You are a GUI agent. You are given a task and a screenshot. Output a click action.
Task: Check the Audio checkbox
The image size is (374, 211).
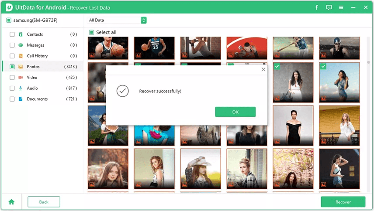[x=12, y=88]
